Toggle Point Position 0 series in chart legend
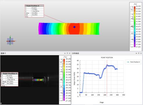Viewport: 143px width, 105px height. pyautogui.click(x=133, y=62)
